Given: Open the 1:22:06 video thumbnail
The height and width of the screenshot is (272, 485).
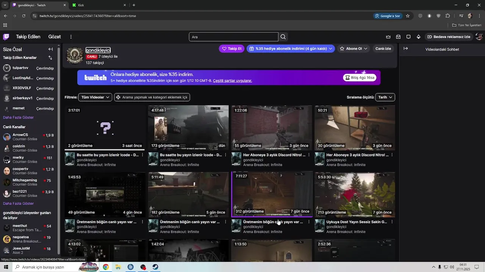Looking at the screenshot, I should tap(271, 128).
